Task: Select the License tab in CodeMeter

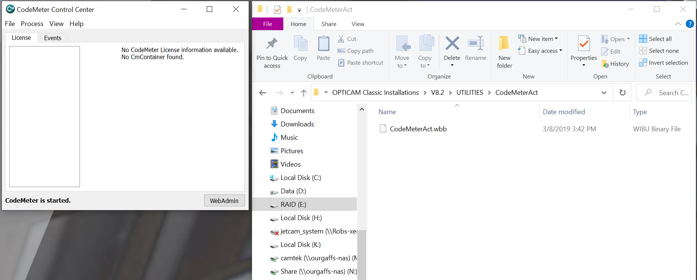Action: 22,38
